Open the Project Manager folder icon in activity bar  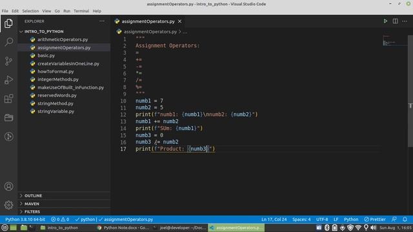click(8, 117)
